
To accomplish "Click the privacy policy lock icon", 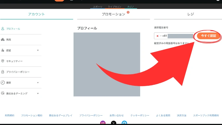I will 3,72.
